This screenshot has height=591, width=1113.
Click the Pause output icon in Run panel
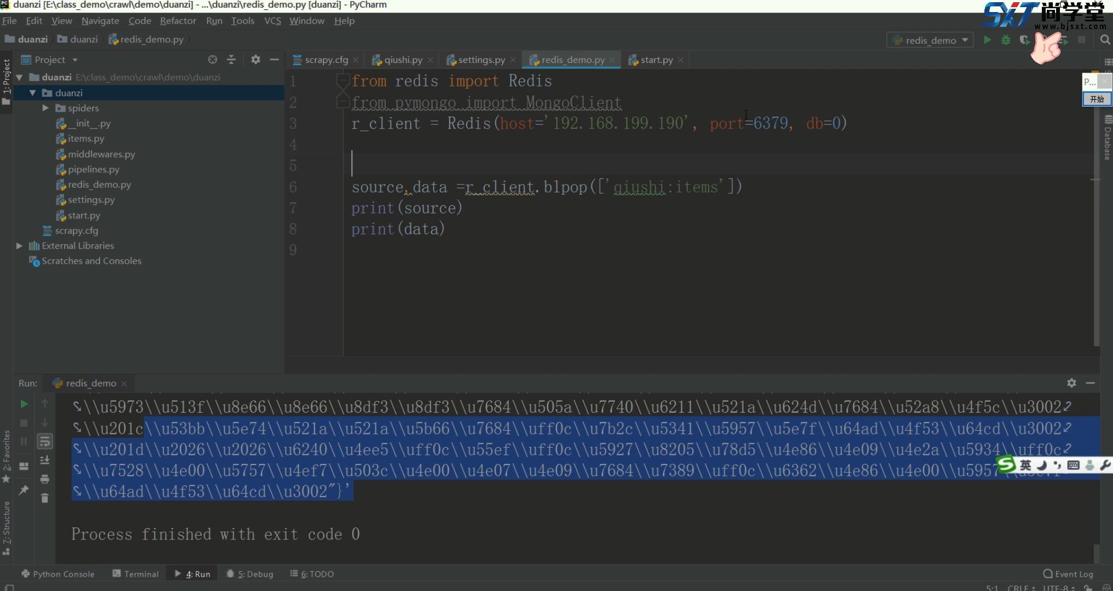(x=24, y=442)
